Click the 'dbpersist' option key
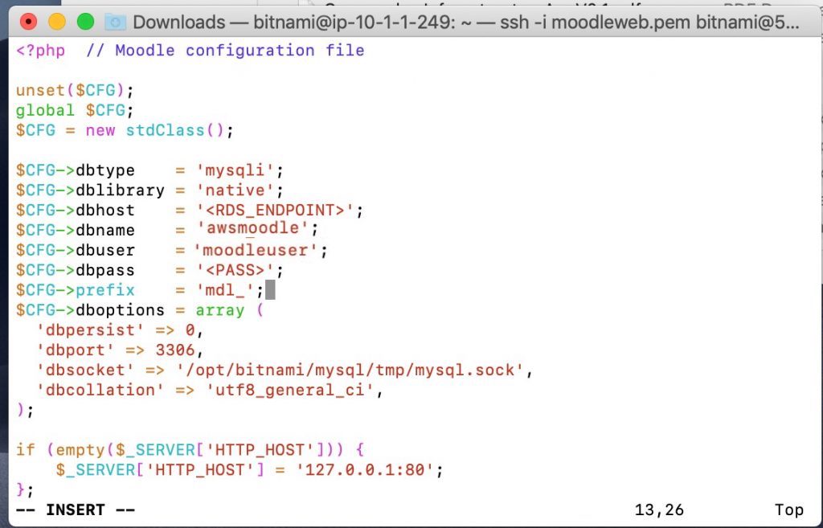Screen dimensions: 823x528 click(90, 330)
